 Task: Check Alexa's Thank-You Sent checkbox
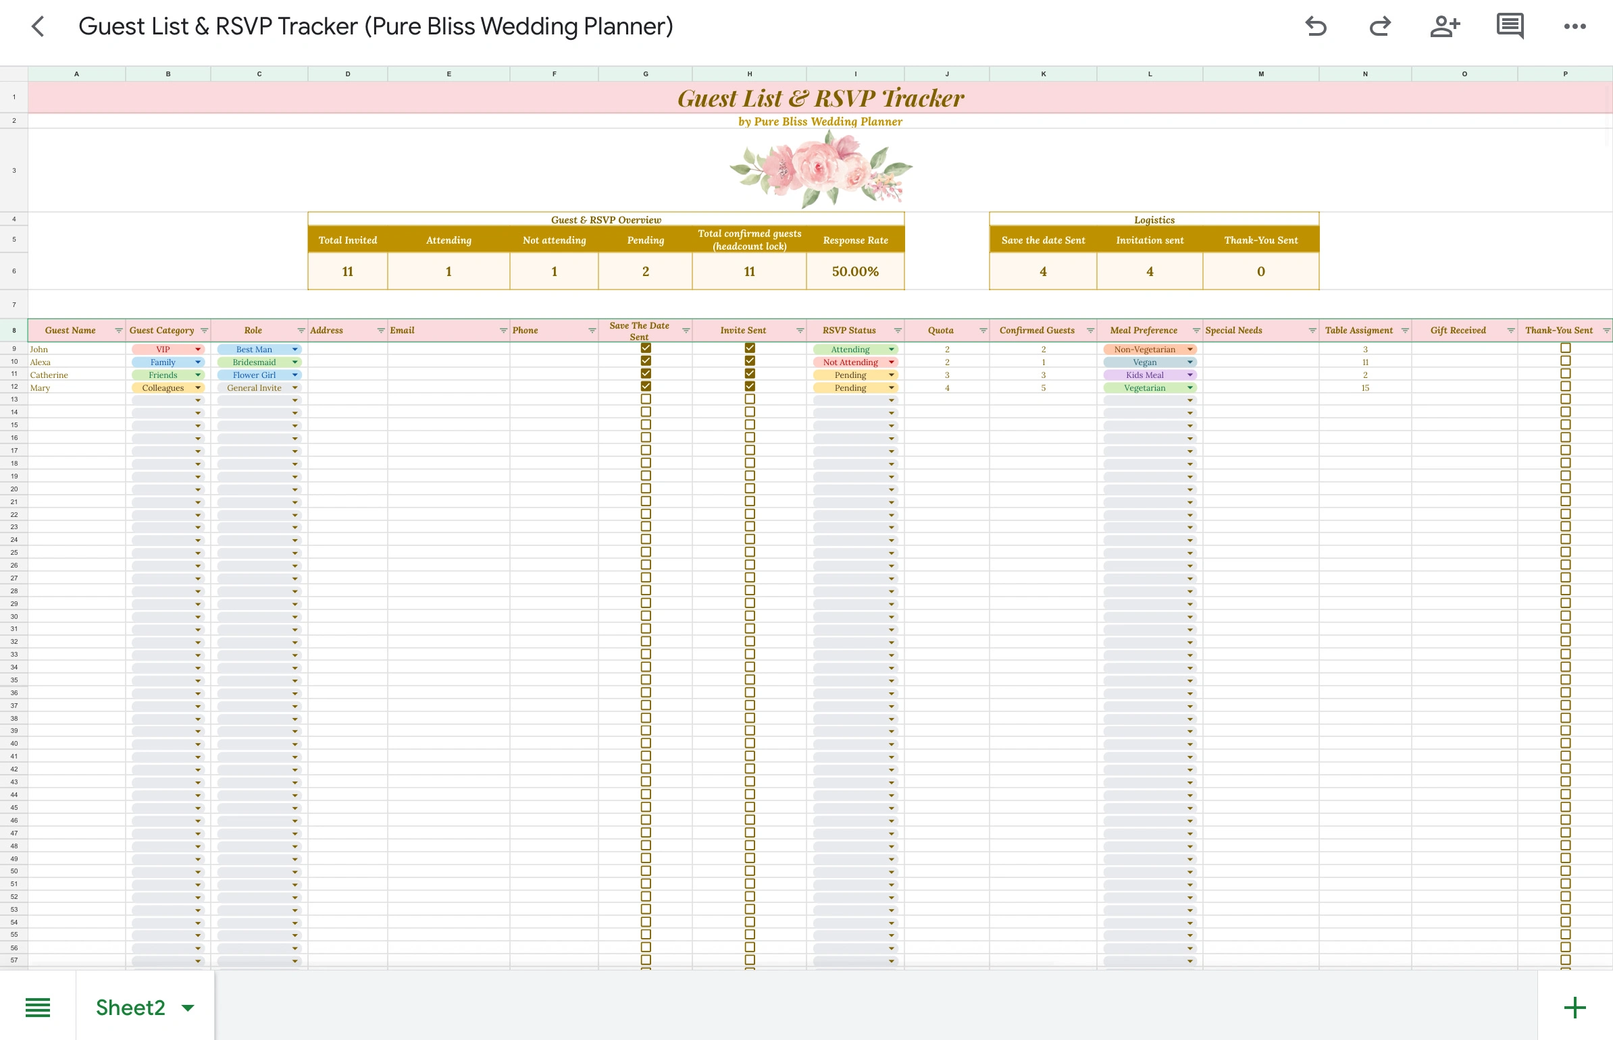[x=1565, y=361]
